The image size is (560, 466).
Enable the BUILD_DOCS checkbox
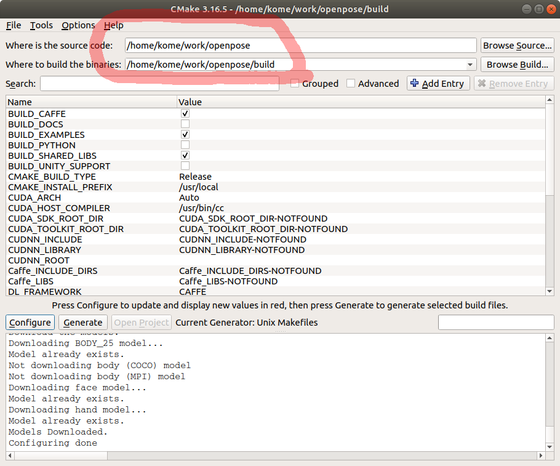click(185, 124)
